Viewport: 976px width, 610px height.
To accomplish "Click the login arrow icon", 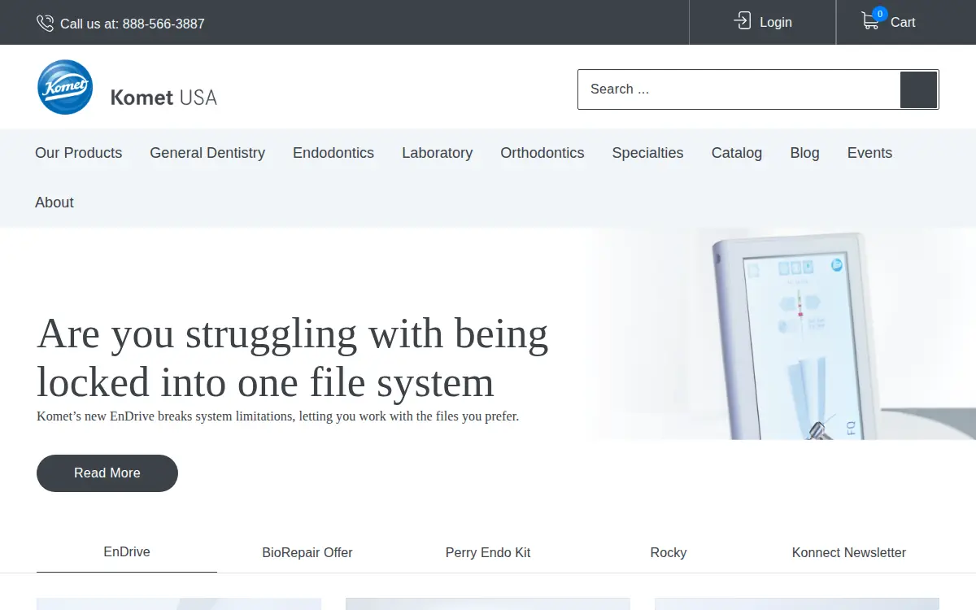I will [743, 21].
